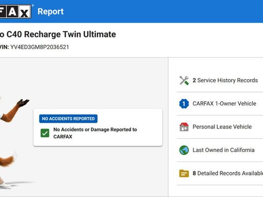Click the C40 Recharge Twin Ultimate title
Viewport: 263px width, 197px height.
click(x=58, y=34)
